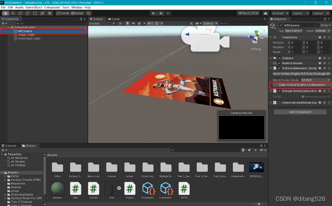This screenshot has width=332, height=206.
Task: Open Transform component preset icon
Action: pyautogui.click(x=324, y=37)
